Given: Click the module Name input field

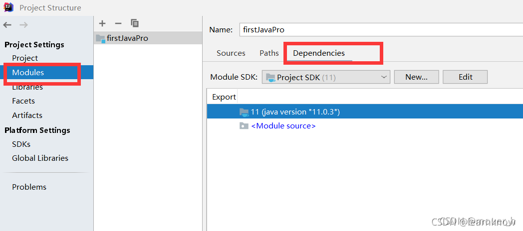Looking at the screenshot, I should click(x=379, y=29).
